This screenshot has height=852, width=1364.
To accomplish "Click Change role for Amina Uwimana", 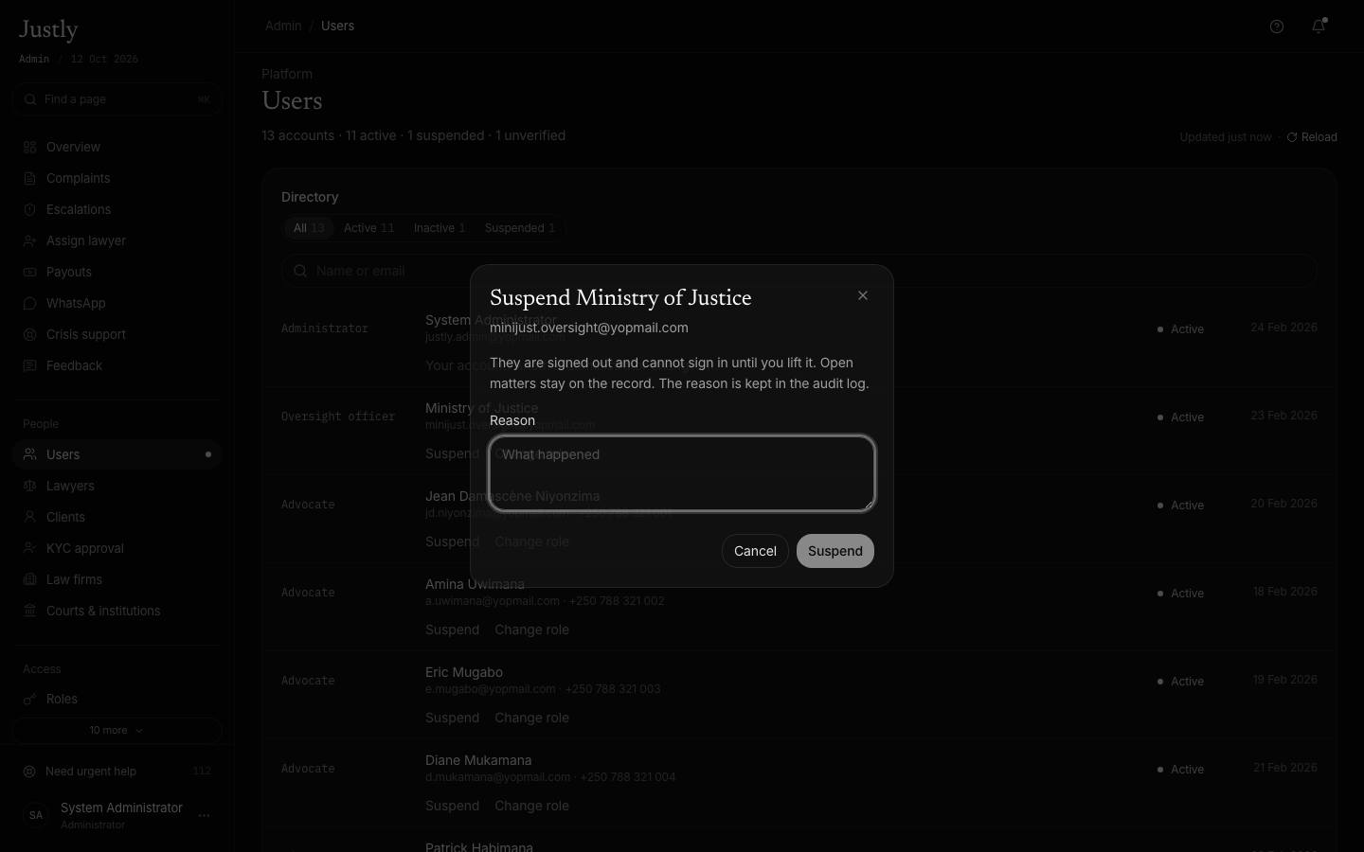I will (x=531, y=630).
